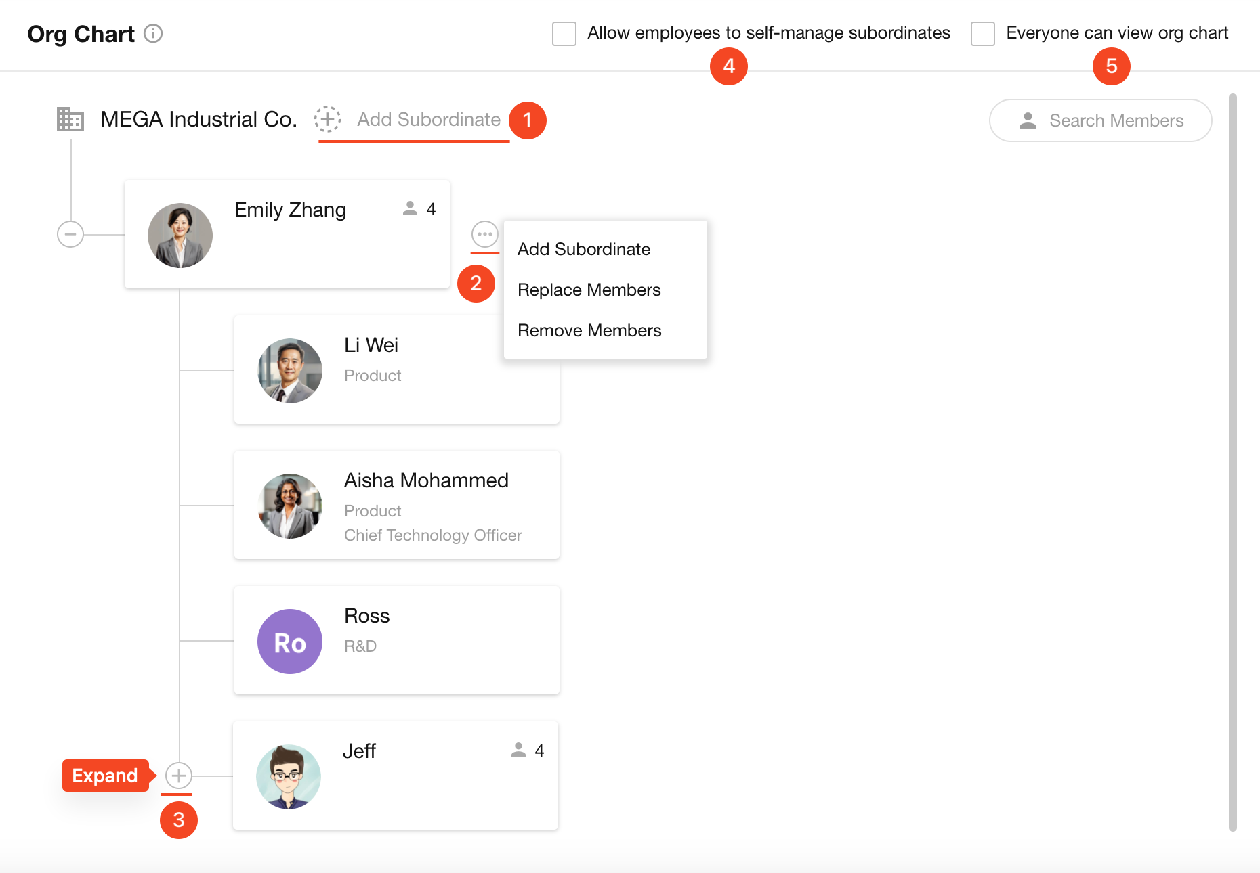Image resolution: width=1260 pixels, height=873 pixels.
Task: Click the MEGA Industrial Co. building icon
Action: click(70, 119)
